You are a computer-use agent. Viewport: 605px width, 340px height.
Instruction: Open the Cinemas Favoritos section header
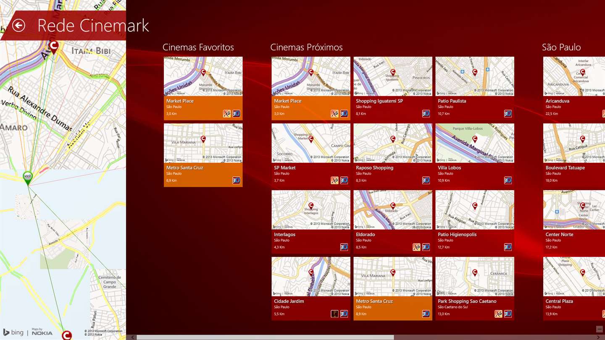(x=198, y=47)
